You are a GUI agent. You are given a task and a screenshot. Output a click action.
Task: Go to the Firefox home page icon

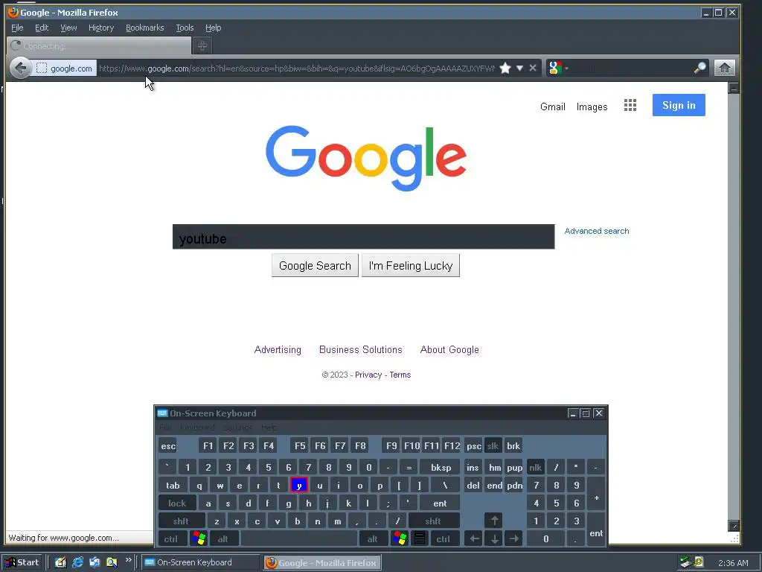pos(724,68)
